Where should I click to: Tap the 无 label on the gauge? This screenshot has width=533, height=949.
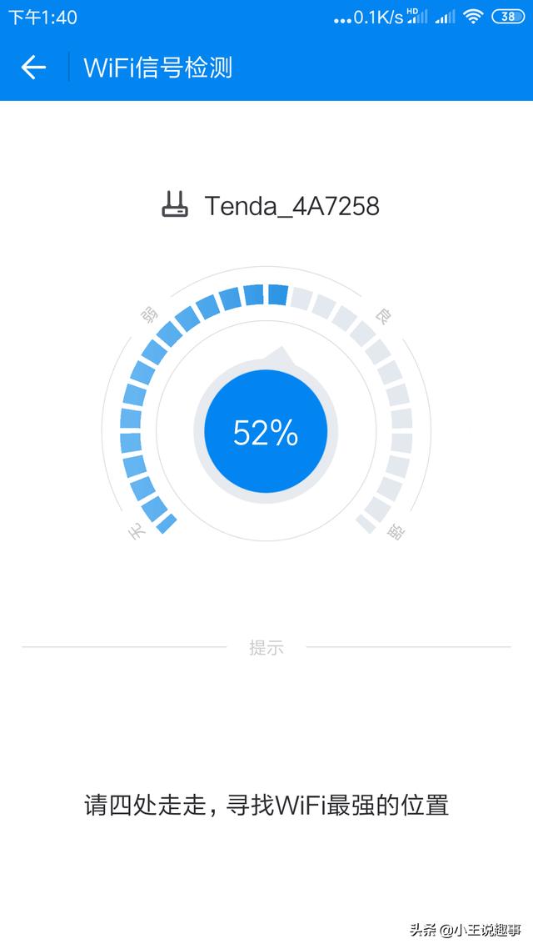137,530
